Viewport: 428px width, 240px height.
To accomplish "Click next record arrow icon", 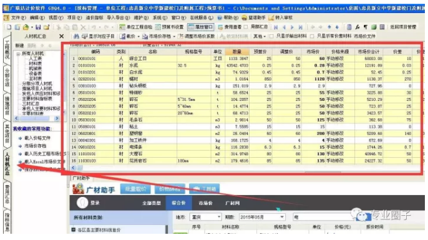I will click(293, 27).
